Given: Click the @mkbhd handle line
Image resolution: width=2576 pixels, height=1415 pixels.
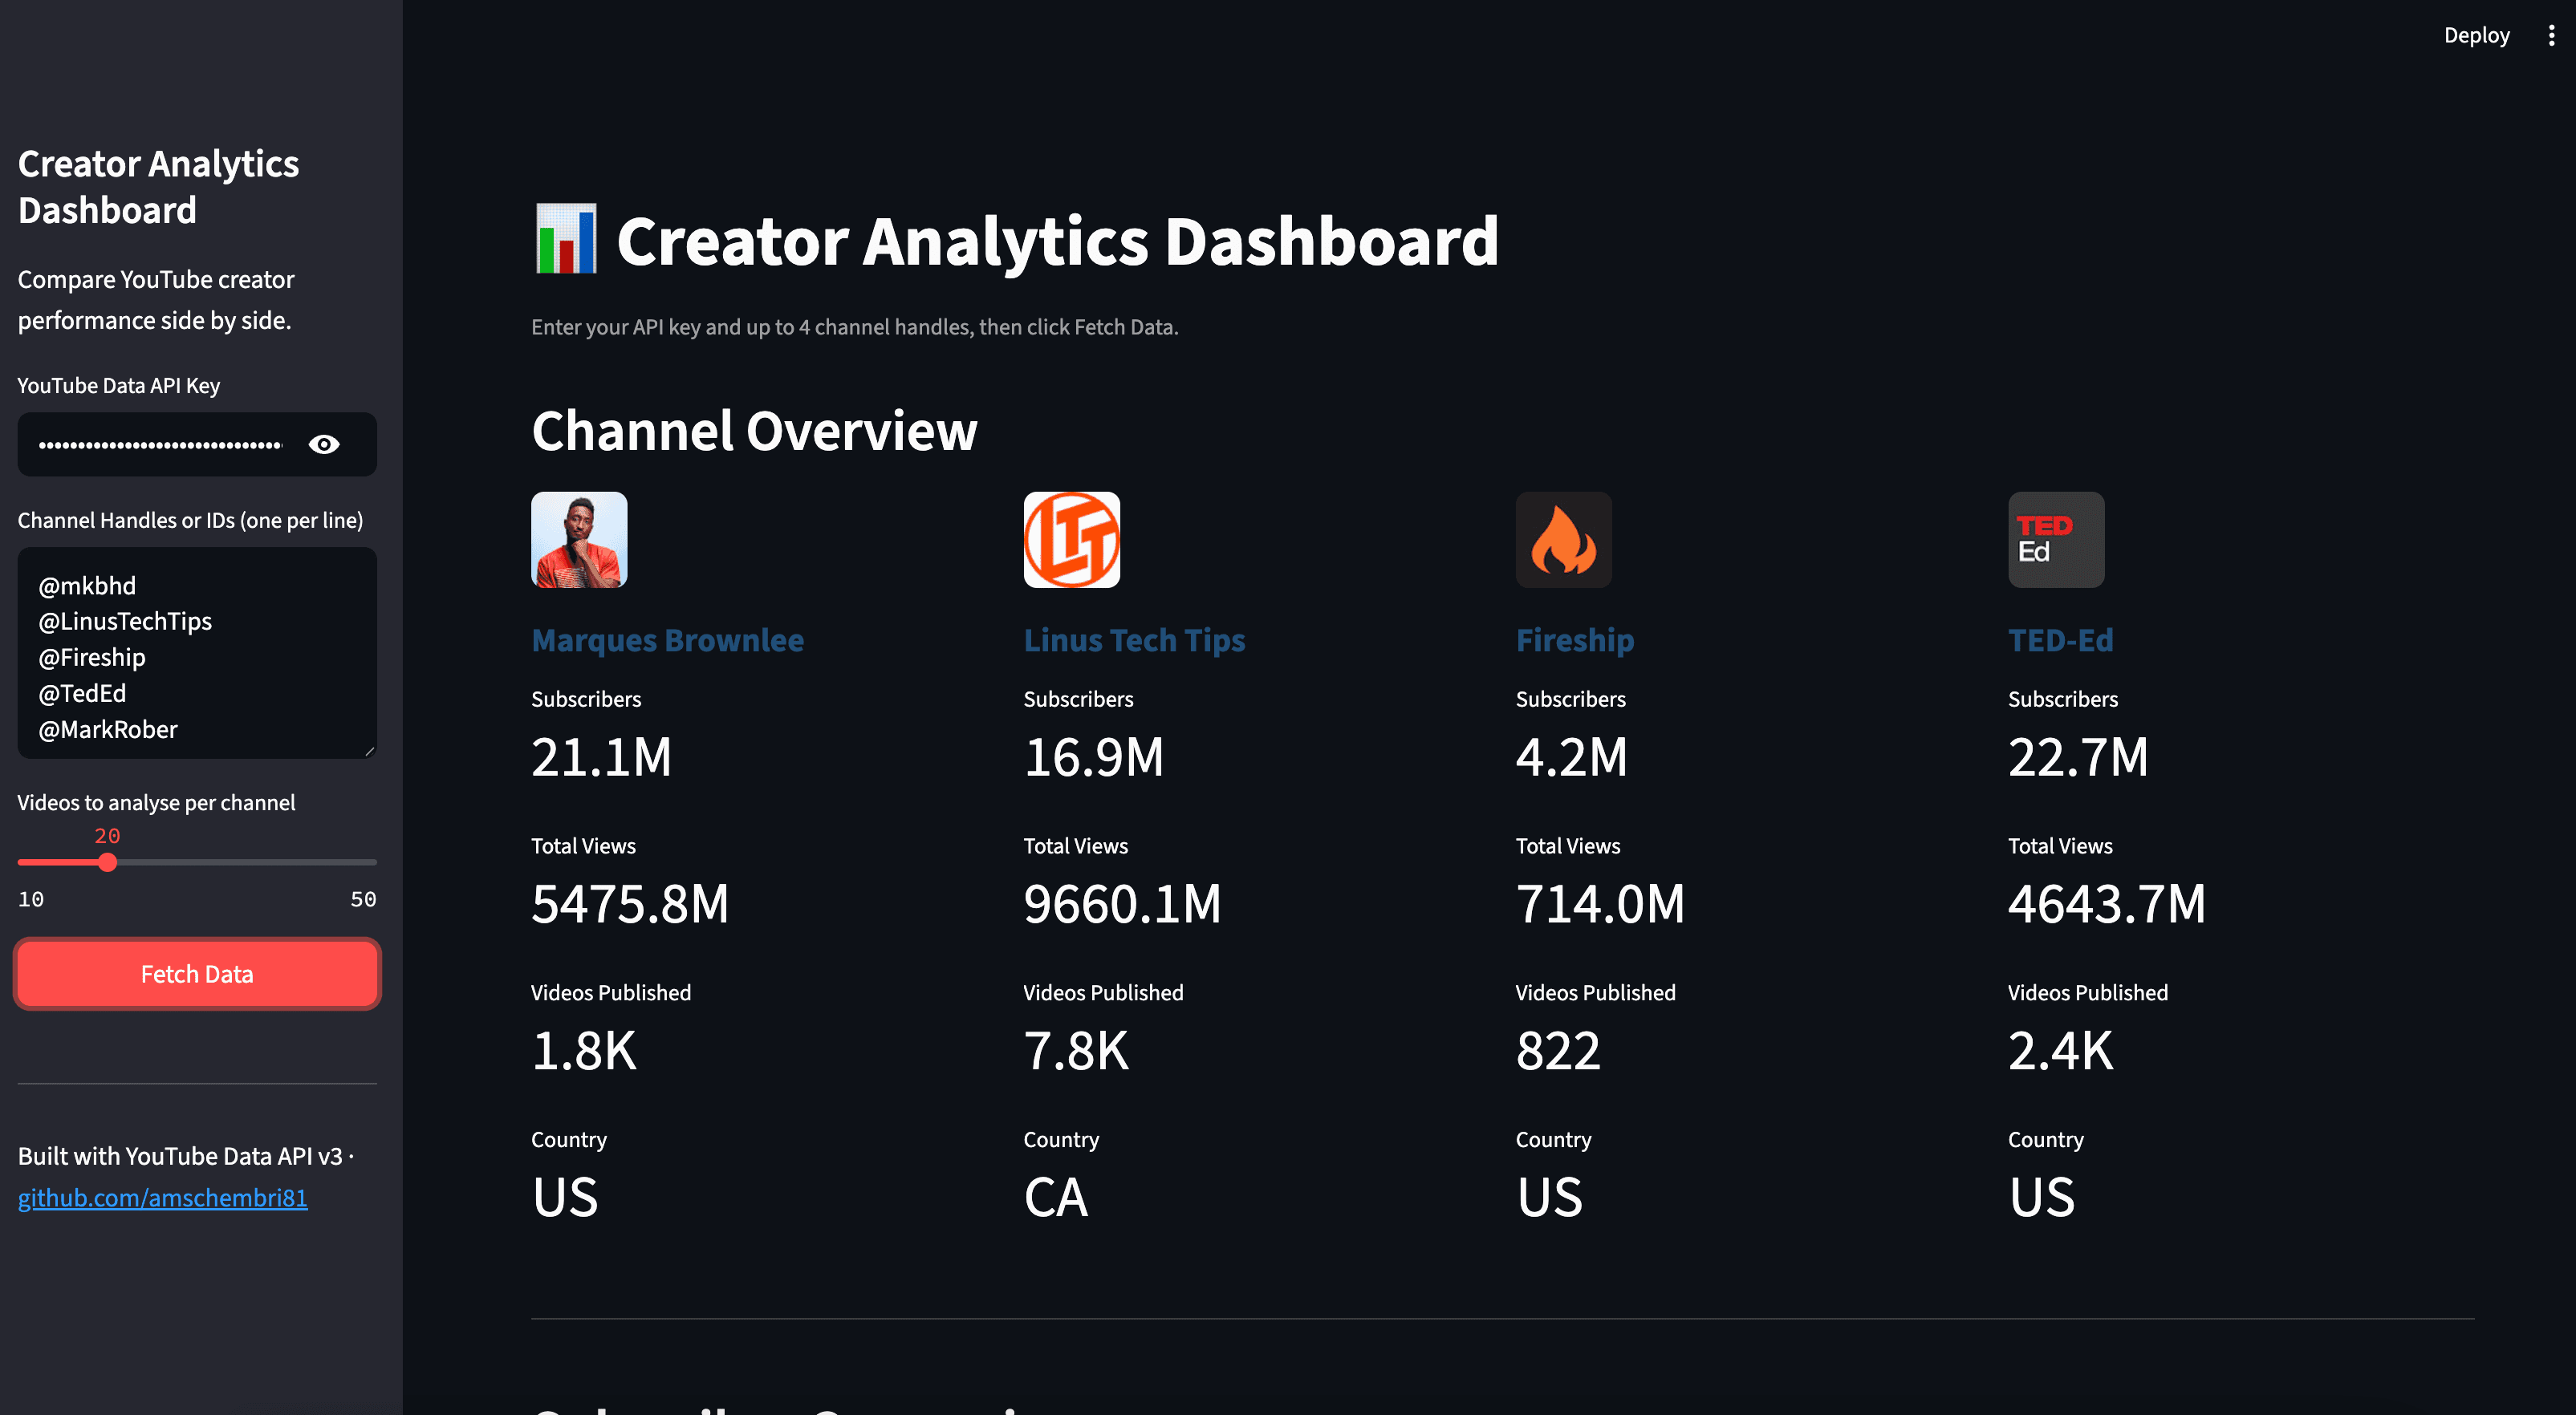Looking at the screenshot, I should [87, 586].
